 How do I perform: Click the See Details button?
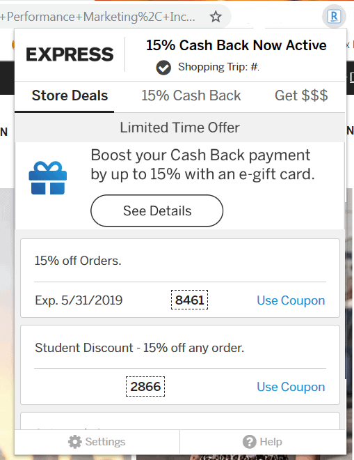(x=157, y=210)
